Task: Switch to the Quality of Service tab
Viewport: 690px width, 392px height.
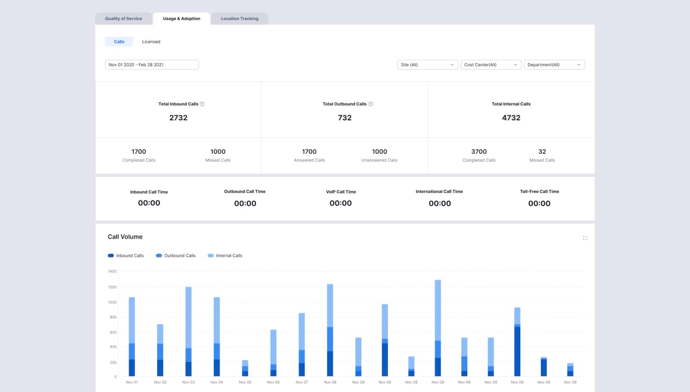Action: pyautogui.click(x=124, y=19)
